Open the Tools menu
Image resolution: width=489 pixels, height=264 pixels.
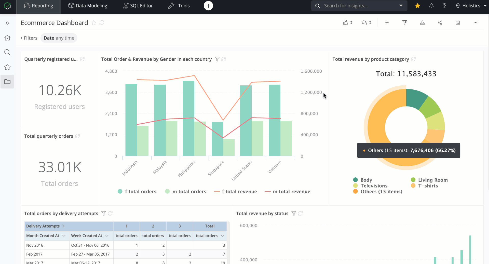click(179, 6)
